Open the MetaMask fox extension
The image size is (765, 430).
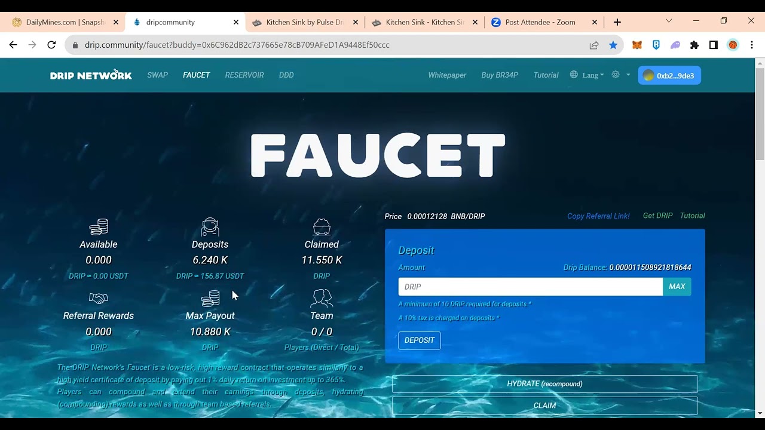tap(637, 45)
